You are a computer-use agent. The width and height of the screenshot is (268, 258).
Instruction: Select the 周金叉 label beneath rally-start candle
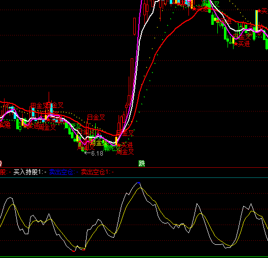(x=125, y=152)
